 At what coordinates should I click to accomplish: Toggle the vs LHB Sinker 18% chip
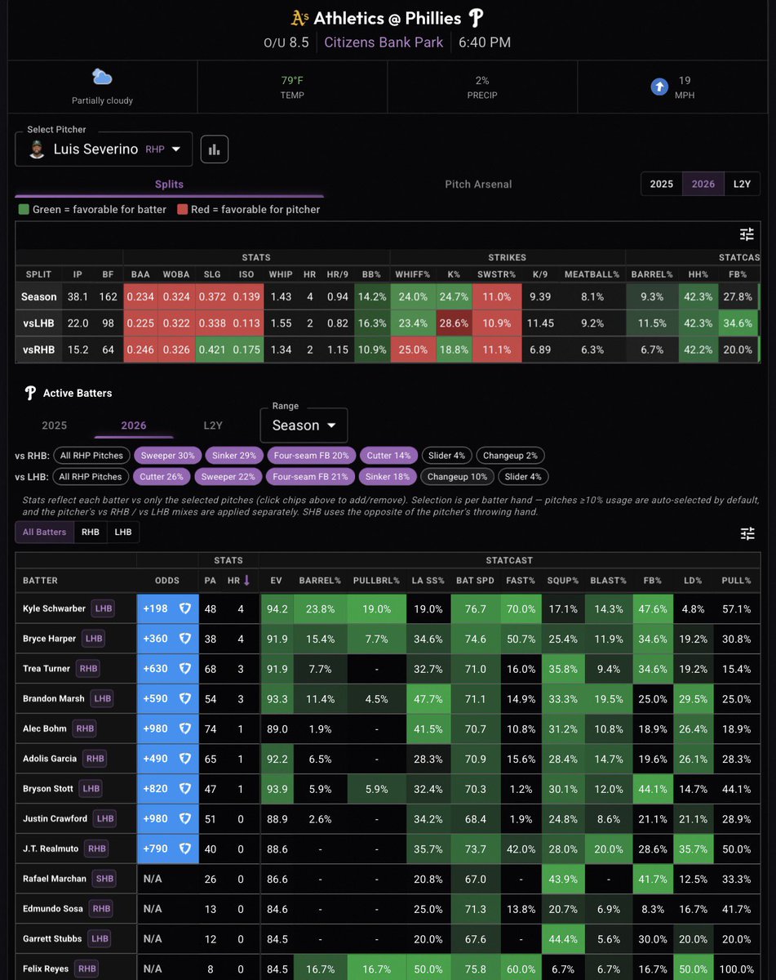[x=388, y=476]
